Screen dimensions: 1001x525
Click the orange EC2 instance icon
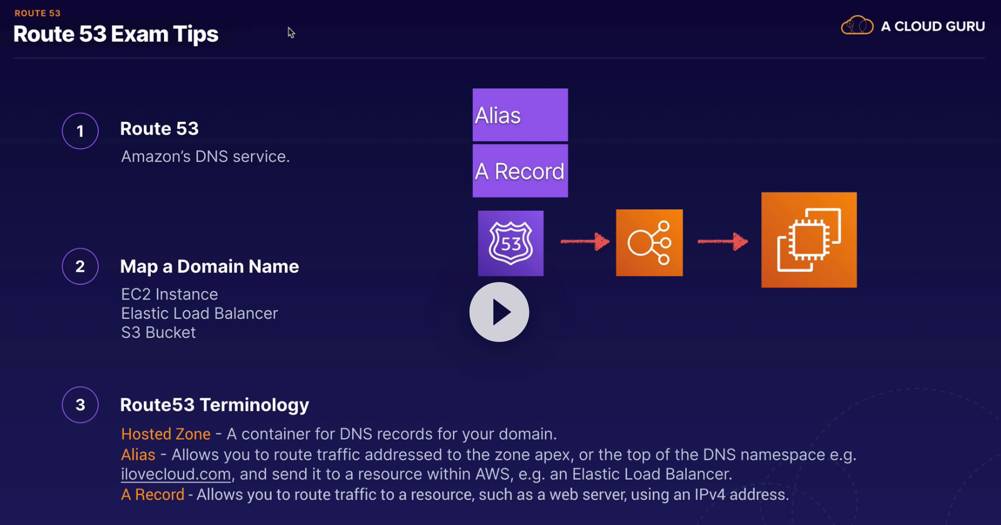pyautogui.click(x=809, y=239)
